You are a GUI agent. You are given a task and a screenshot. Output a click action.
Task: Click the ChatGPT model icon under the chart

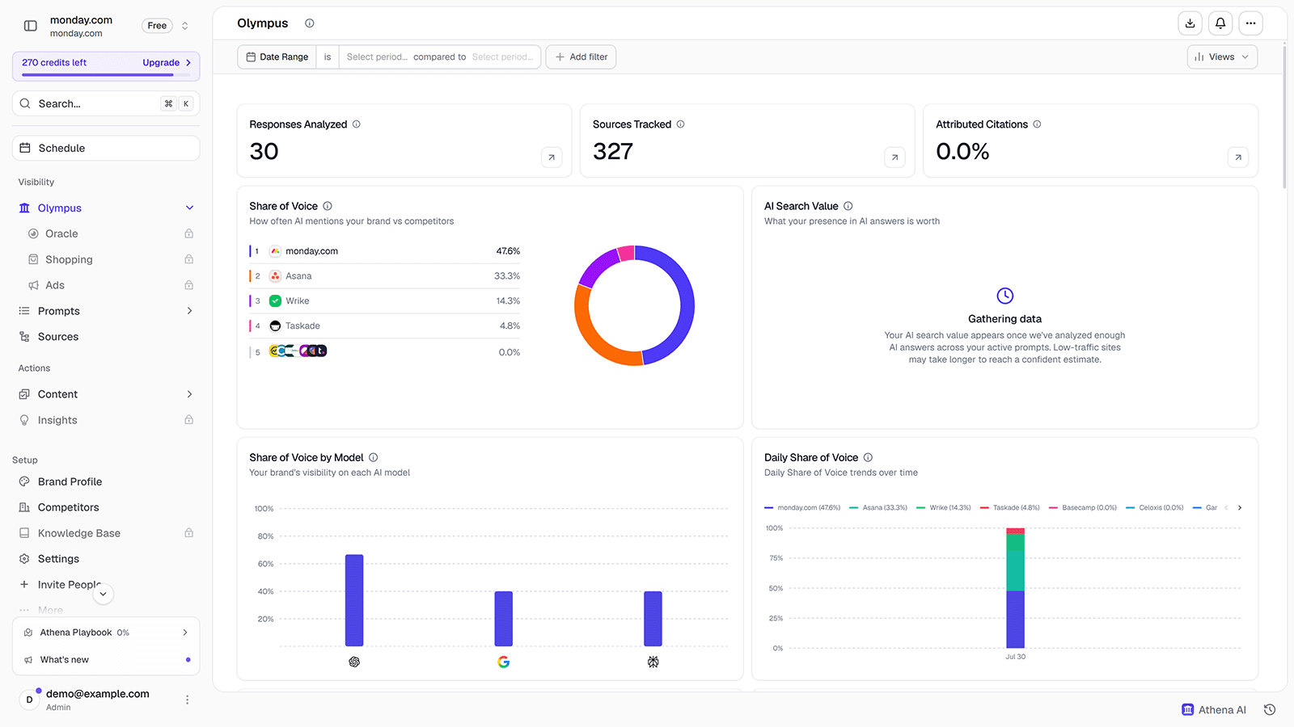(x=354, y=662)
